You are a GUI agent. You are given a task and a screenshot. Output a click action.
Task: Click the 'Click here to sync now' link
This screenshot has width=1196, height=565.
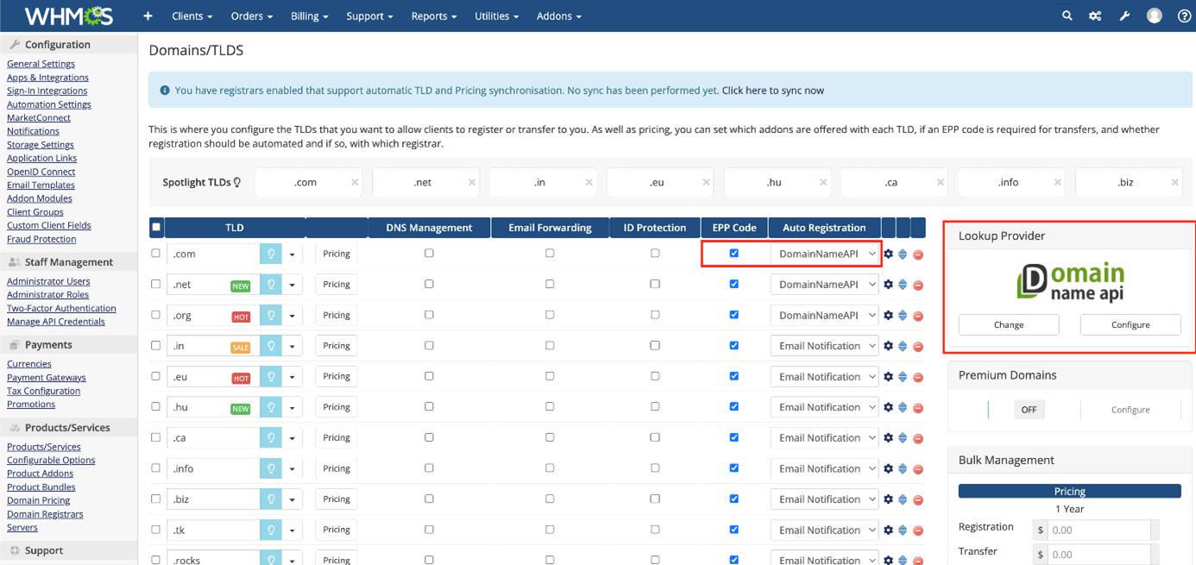(772, 91)
